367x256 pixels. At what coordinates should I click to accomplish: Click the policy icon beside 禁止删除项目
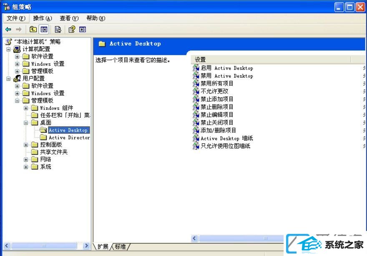click(x=196, y=107)
